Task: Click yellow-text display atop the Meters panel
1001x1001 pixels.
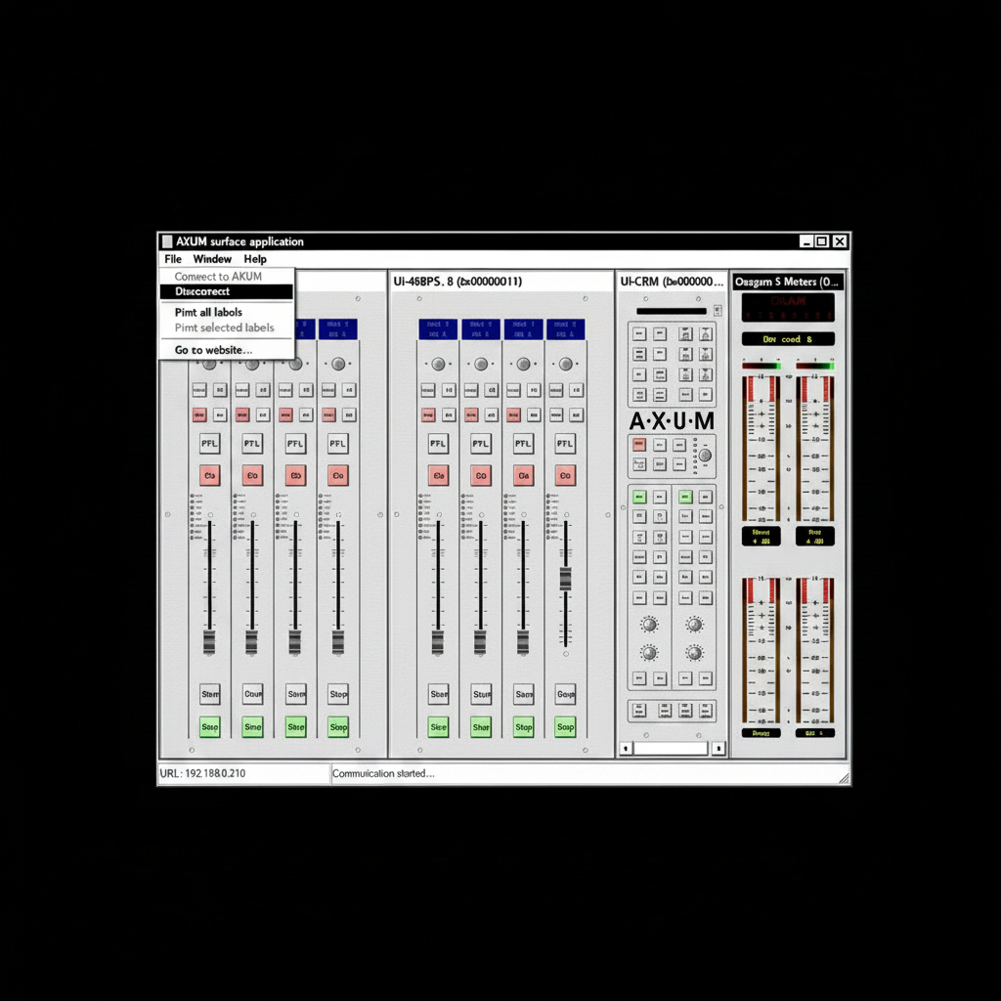Action: [x=788, y=339]
